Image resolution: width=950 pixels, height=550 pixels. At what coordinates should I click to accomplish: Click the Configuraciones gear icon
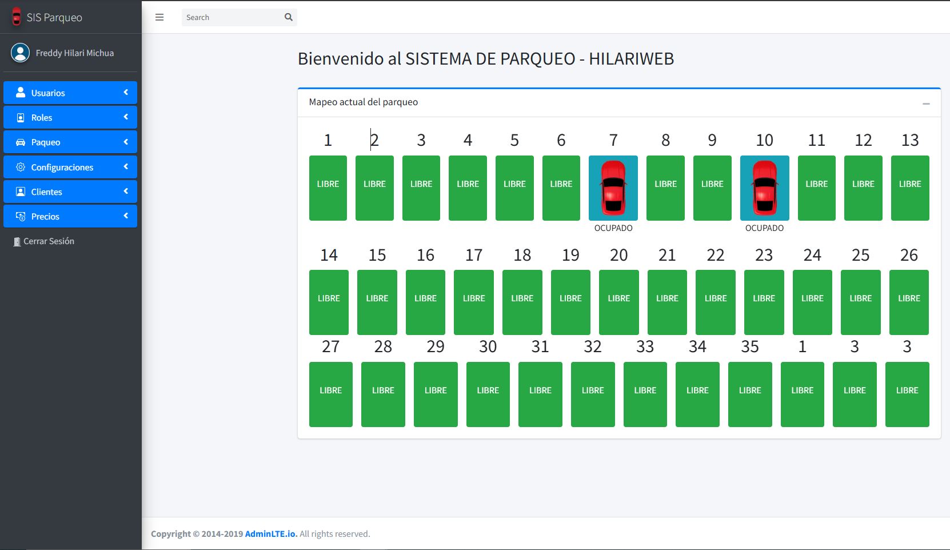(21, 167)
